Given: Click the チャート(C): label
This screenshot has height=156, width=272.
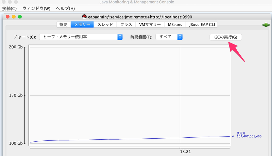Looking at the screenshot, I should coord(25,37).
